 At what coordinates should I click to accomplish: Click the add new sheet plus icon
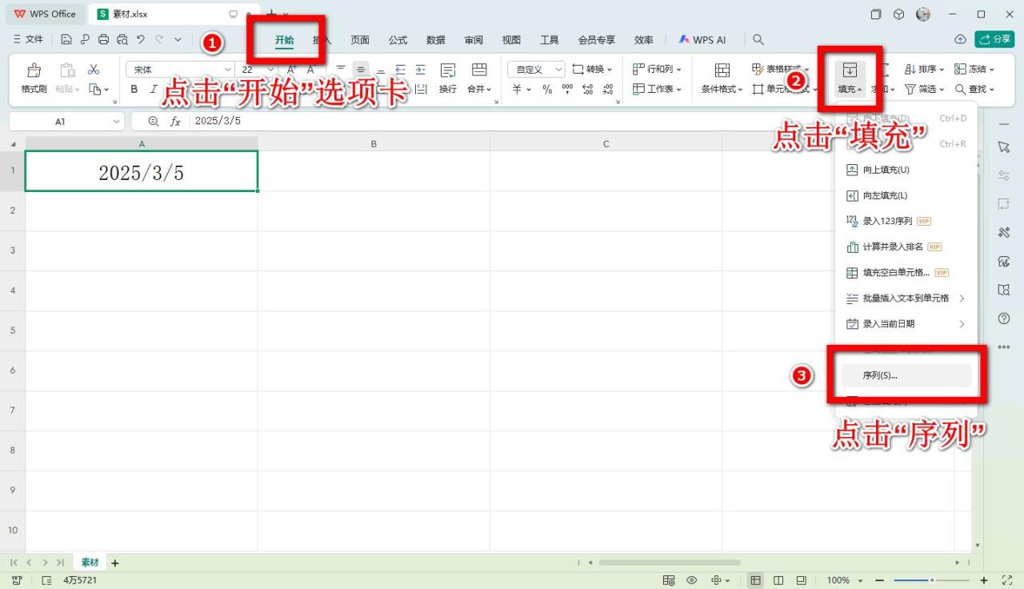pos(114,563)
